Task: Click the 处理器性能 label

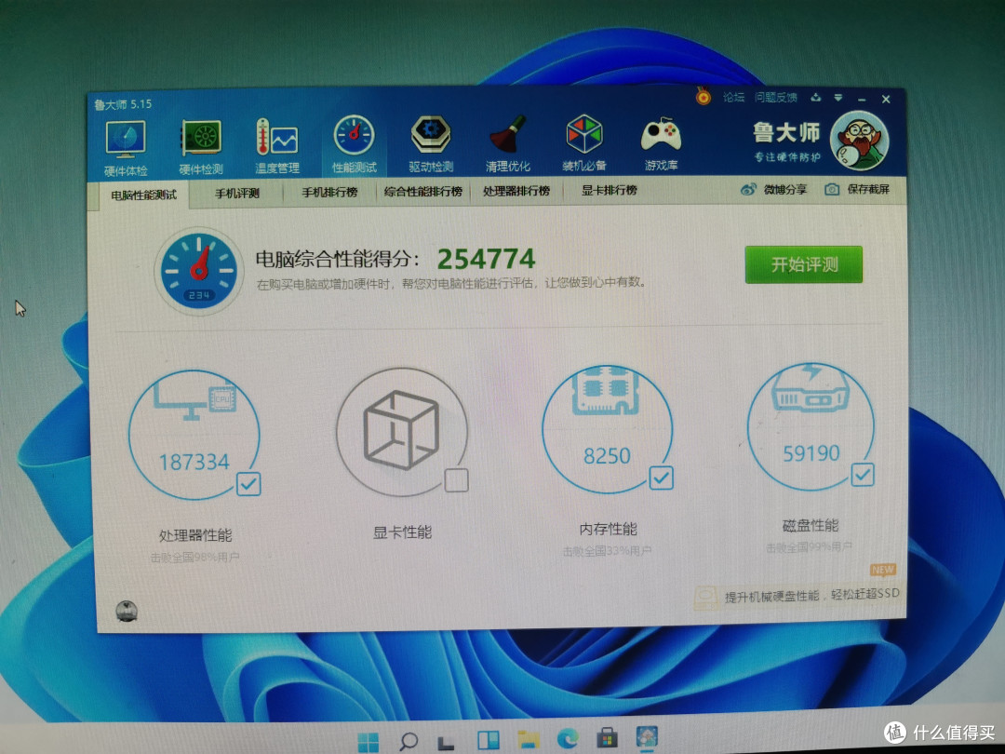Action: coord(194,534)
